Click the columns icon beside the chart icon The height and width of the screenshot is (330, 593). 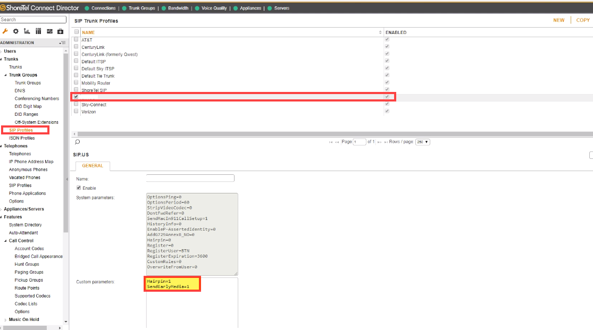38,31
